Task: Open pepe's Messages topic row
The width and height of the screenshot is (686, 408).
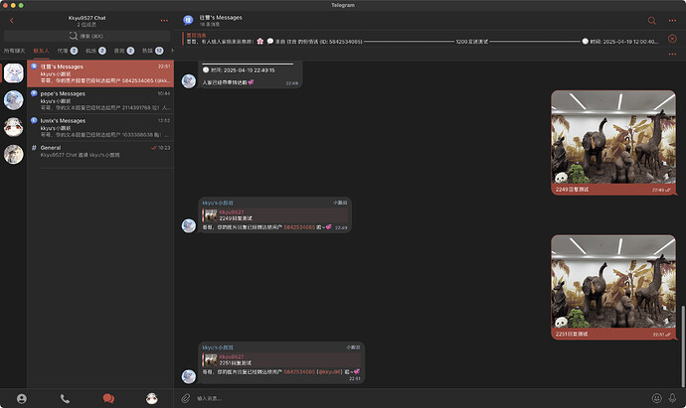Action: (100, 100)
